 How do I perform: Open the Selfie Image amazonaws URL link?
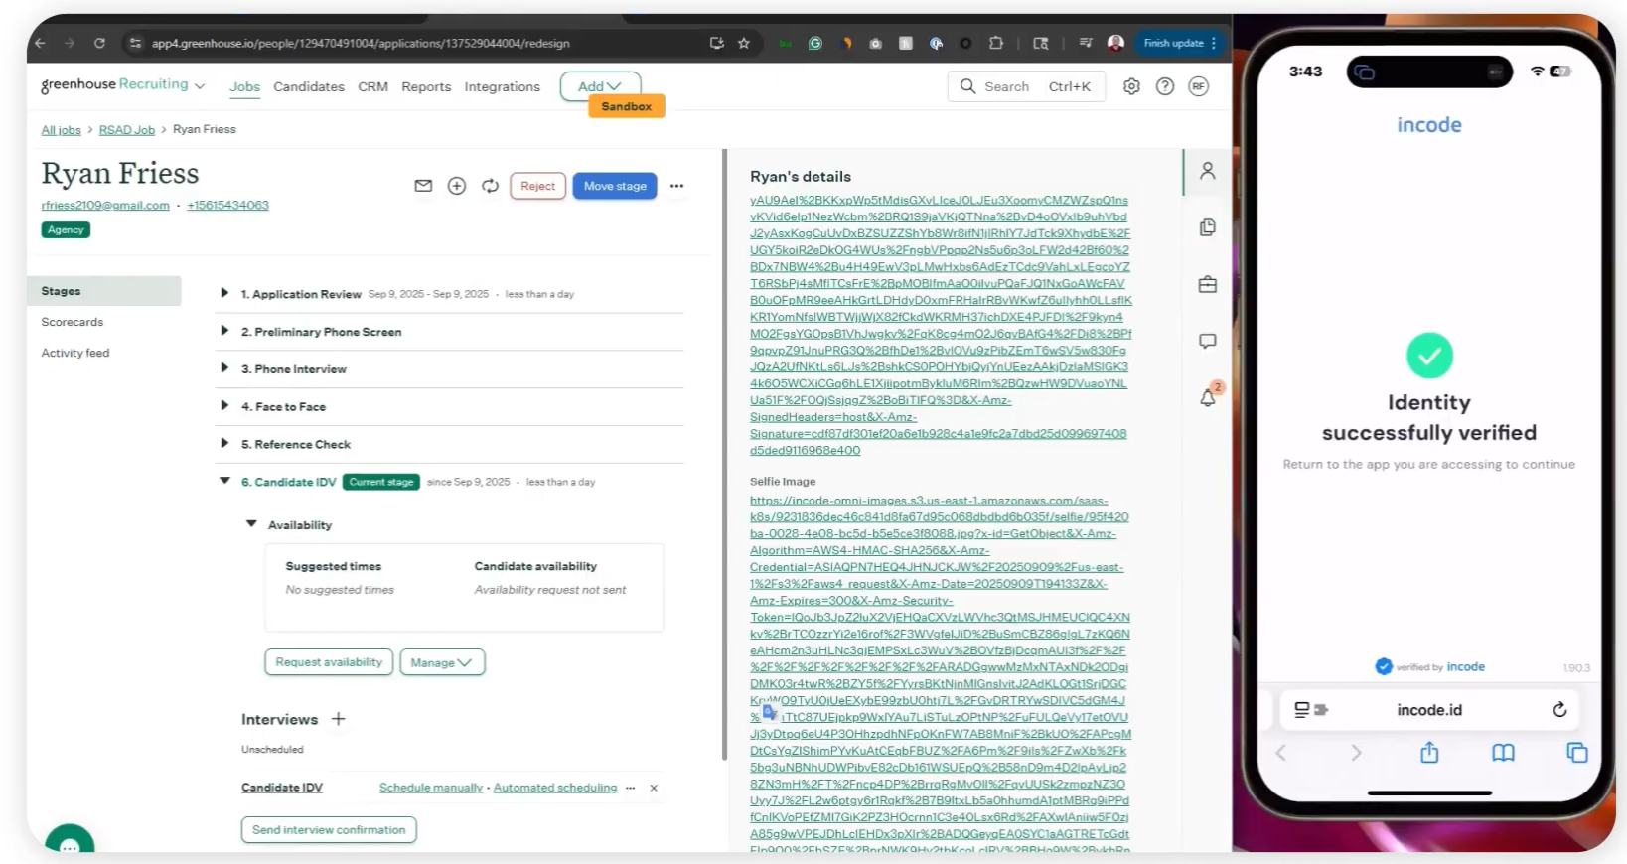pyautogui.click(x=940, y=675)
